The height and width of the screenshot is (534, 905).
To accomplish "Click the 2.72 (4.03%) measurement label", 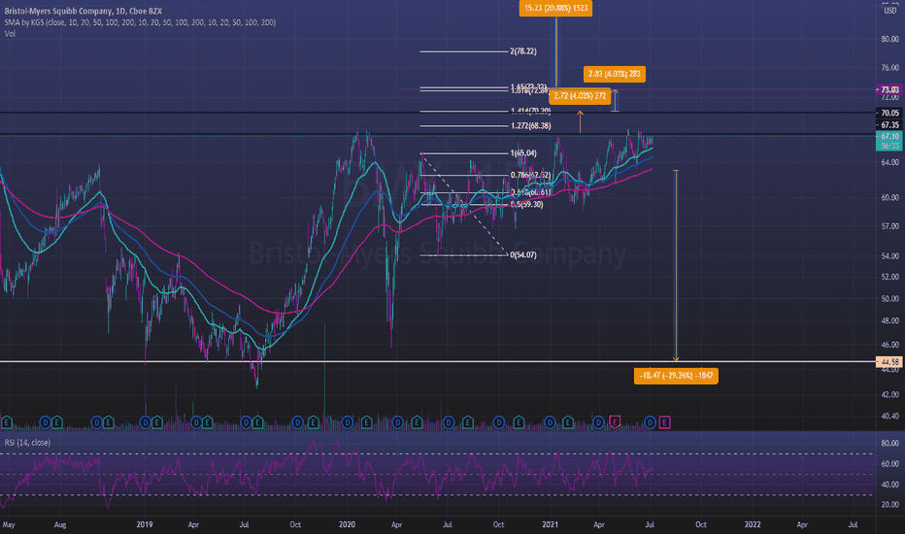I will click(580, 96).
